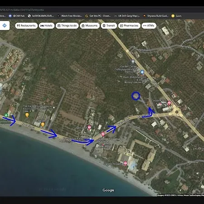
Task: Show Museums on the map
Action: coord(90,26)
